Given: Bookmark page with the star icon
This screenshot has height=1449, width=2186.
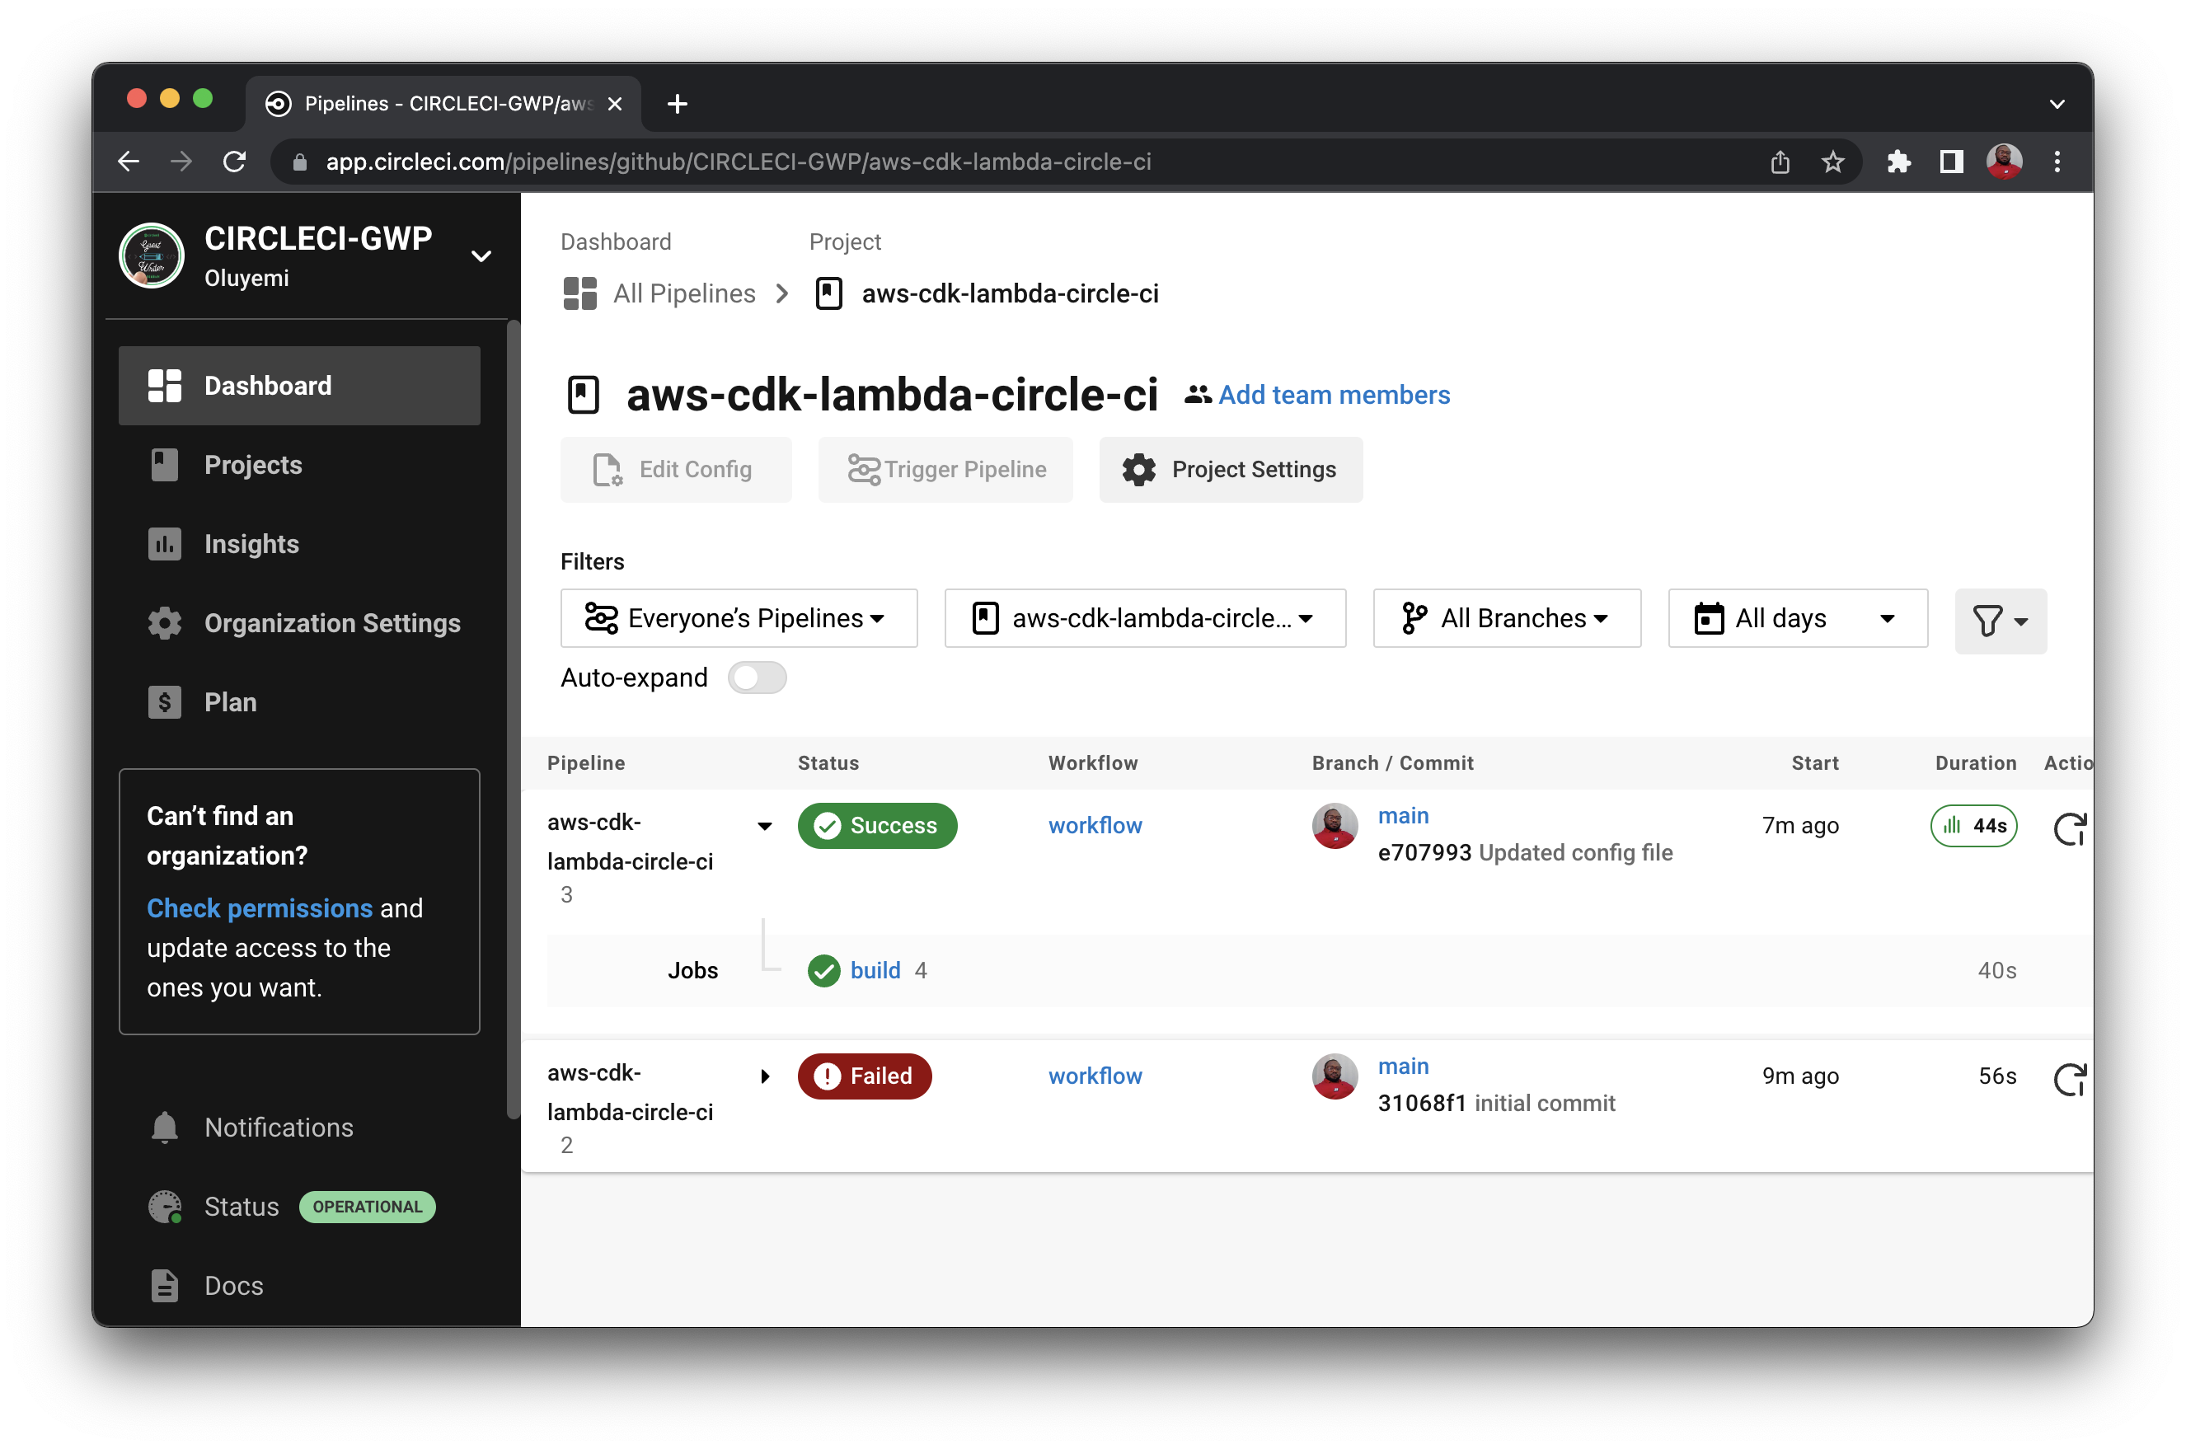Looking at the screenshot, I should coord(1832,162).
